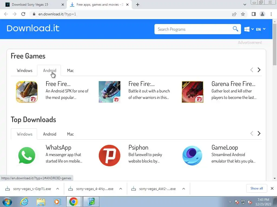The height and width of the screenshot is (207, 277).
Task: Show previous Top Downloads with left arrow
Action: pyautogui.click(x=252, y=133)
